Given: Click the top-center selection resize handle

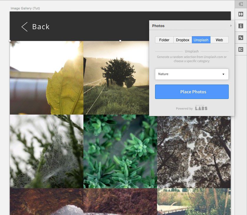Looking at the screenshot, I should point(120,41).
